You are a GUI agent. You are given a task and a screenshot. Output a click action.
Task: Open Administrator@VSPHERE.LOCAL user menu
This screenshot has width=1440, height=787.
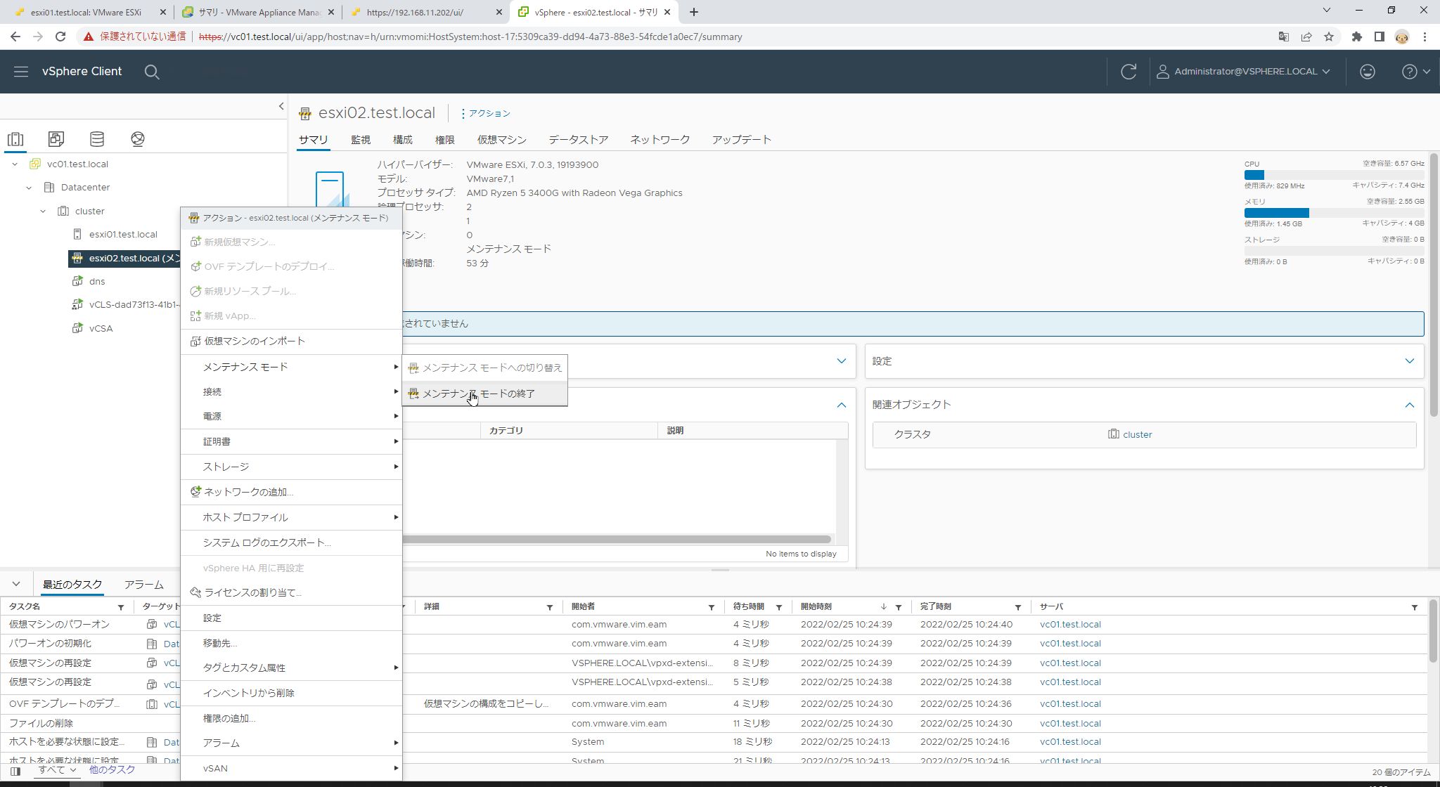pos(1243,71)
